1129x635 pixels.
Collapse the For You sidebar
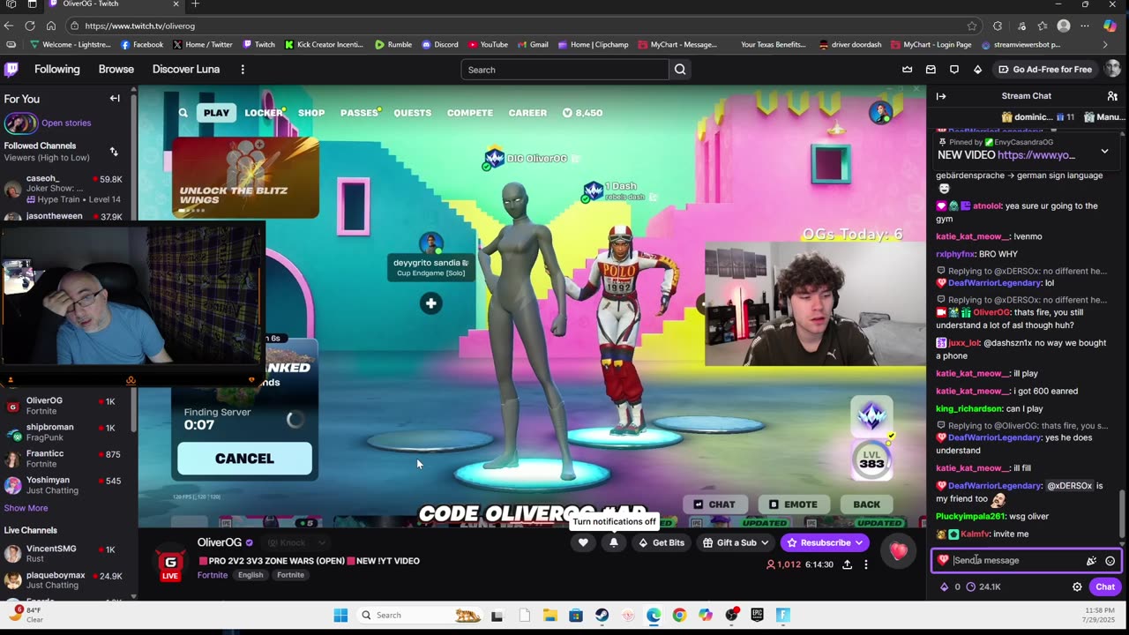[x=115, y=99]
